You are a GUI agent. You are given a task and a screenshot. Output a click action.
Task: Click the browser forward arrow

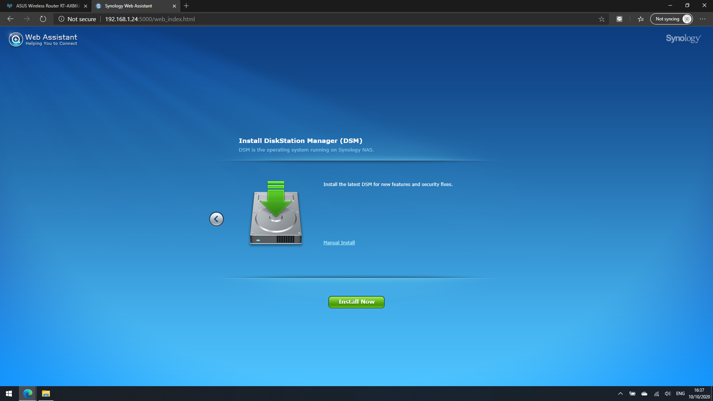click(27, 19)
